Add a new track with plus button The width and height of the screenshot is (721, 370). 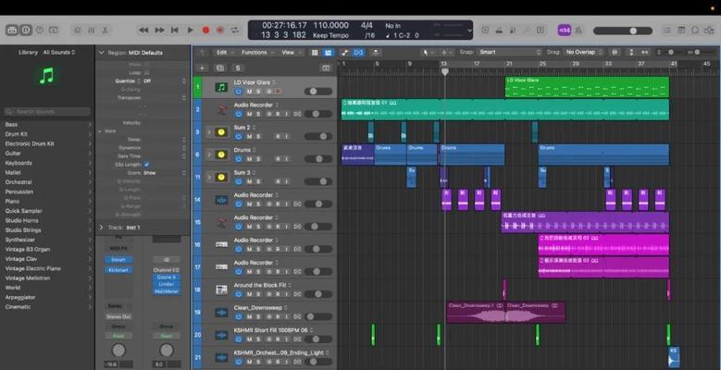coord(202,68)
